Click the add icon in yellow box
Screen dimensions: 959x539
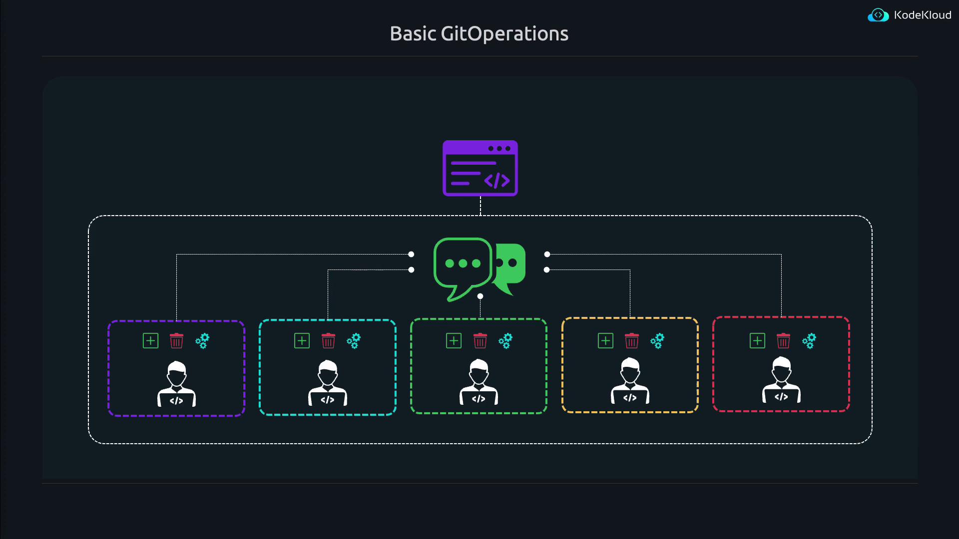click(x=605, y=341)
